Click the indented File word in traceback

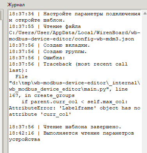point(22,76)
